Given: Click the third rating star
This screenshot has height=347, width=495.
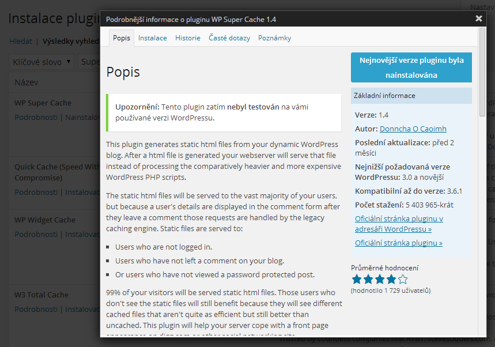Looking at the screenshot, I should tap(380, 279).
